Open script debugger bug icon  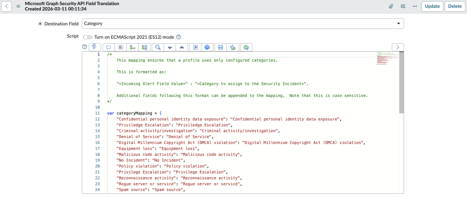(x=246, y=47)
